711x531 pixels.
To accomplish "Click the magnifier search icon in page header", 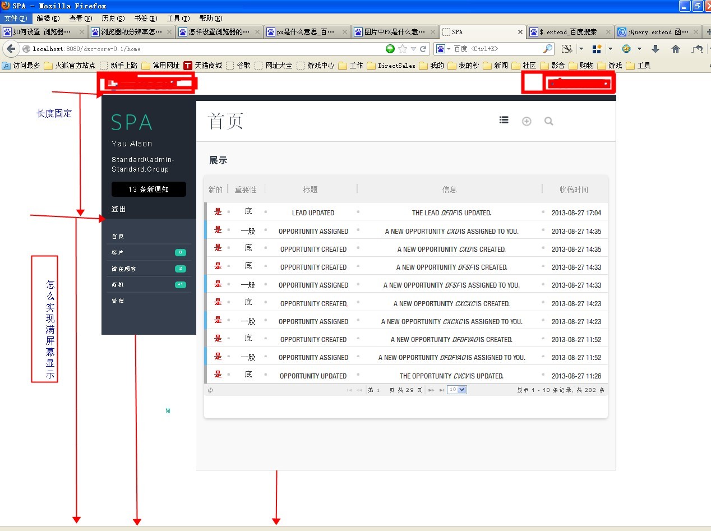I will pyautogui.click(x=548, y=121).
